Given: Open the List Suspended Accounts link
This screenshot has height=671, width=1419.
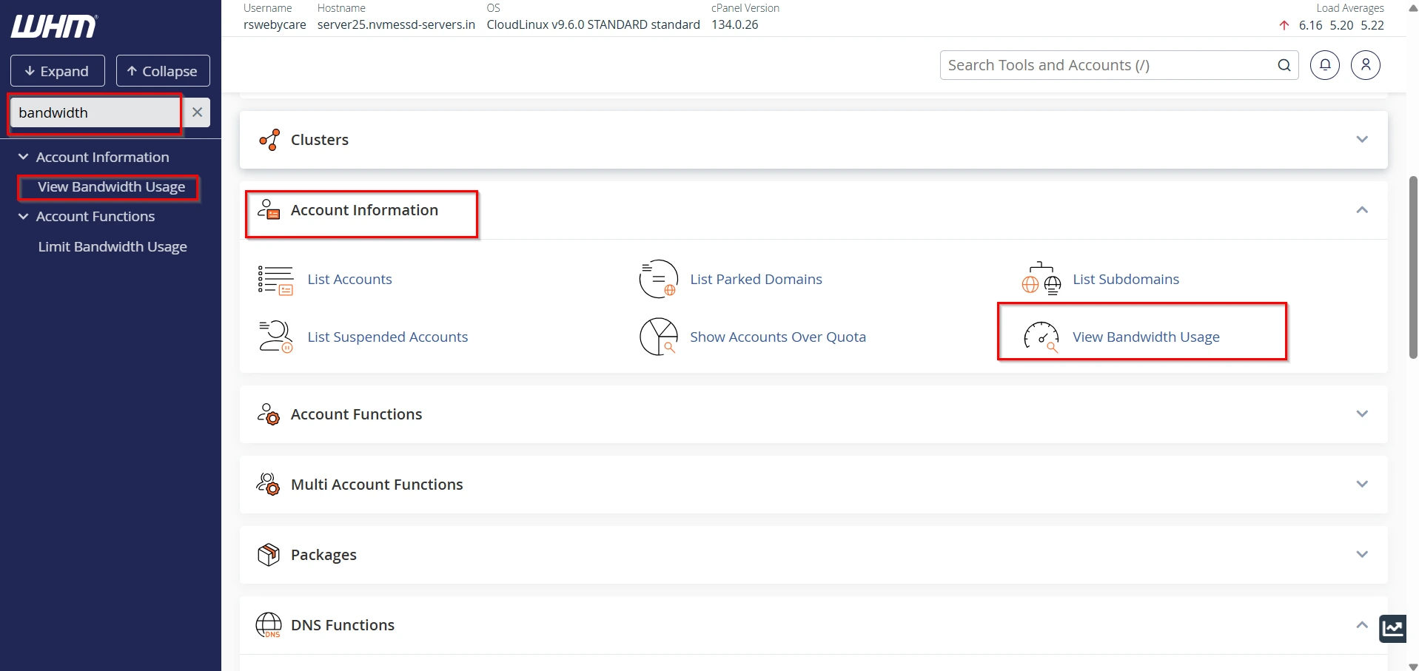Looking at the screenshot, I should point(388,337).
